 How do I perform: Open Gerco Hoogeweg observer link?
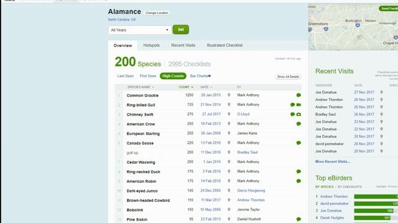(x=251, y=191)
